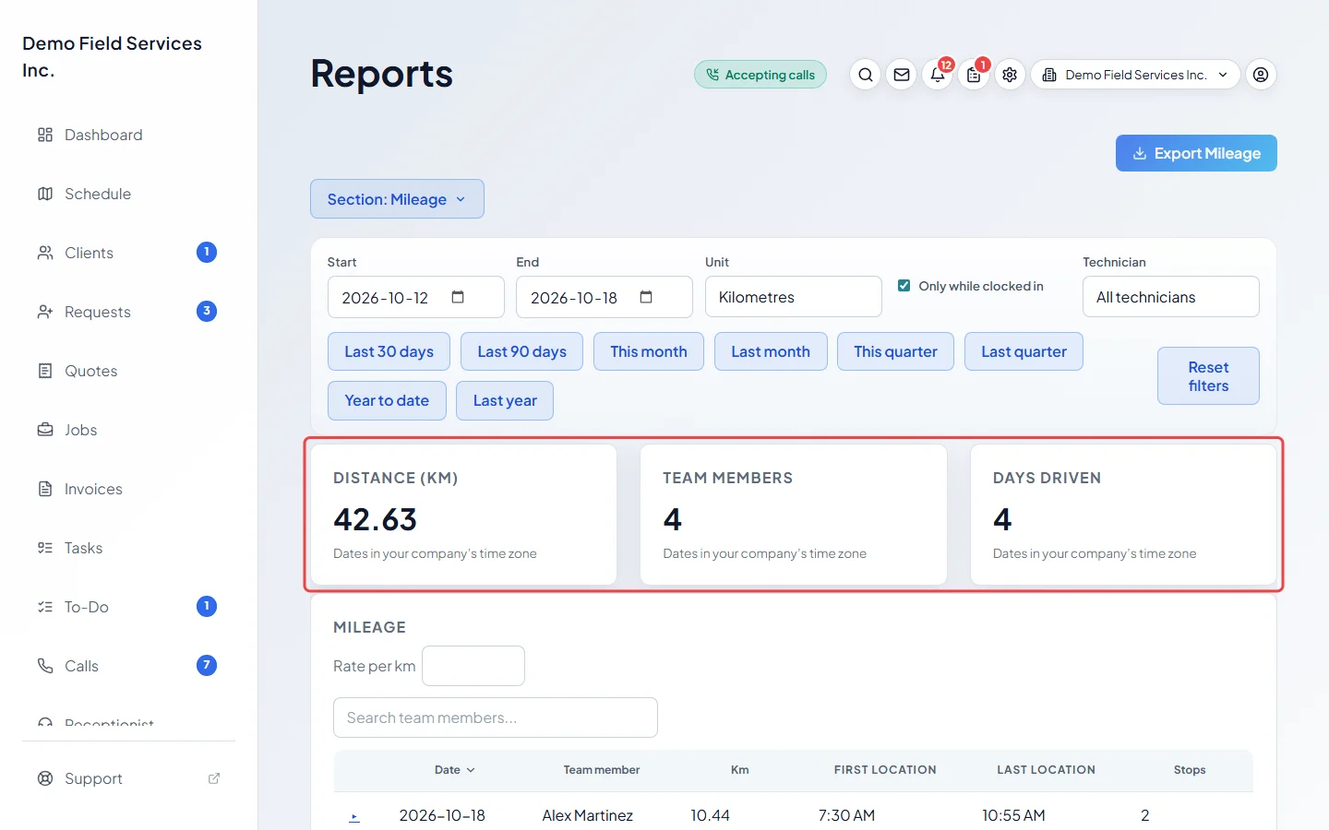The width and height of the screenshot is (1329, 830).
Task: Open the notifications bell icon
Action: tap(938, 75)
